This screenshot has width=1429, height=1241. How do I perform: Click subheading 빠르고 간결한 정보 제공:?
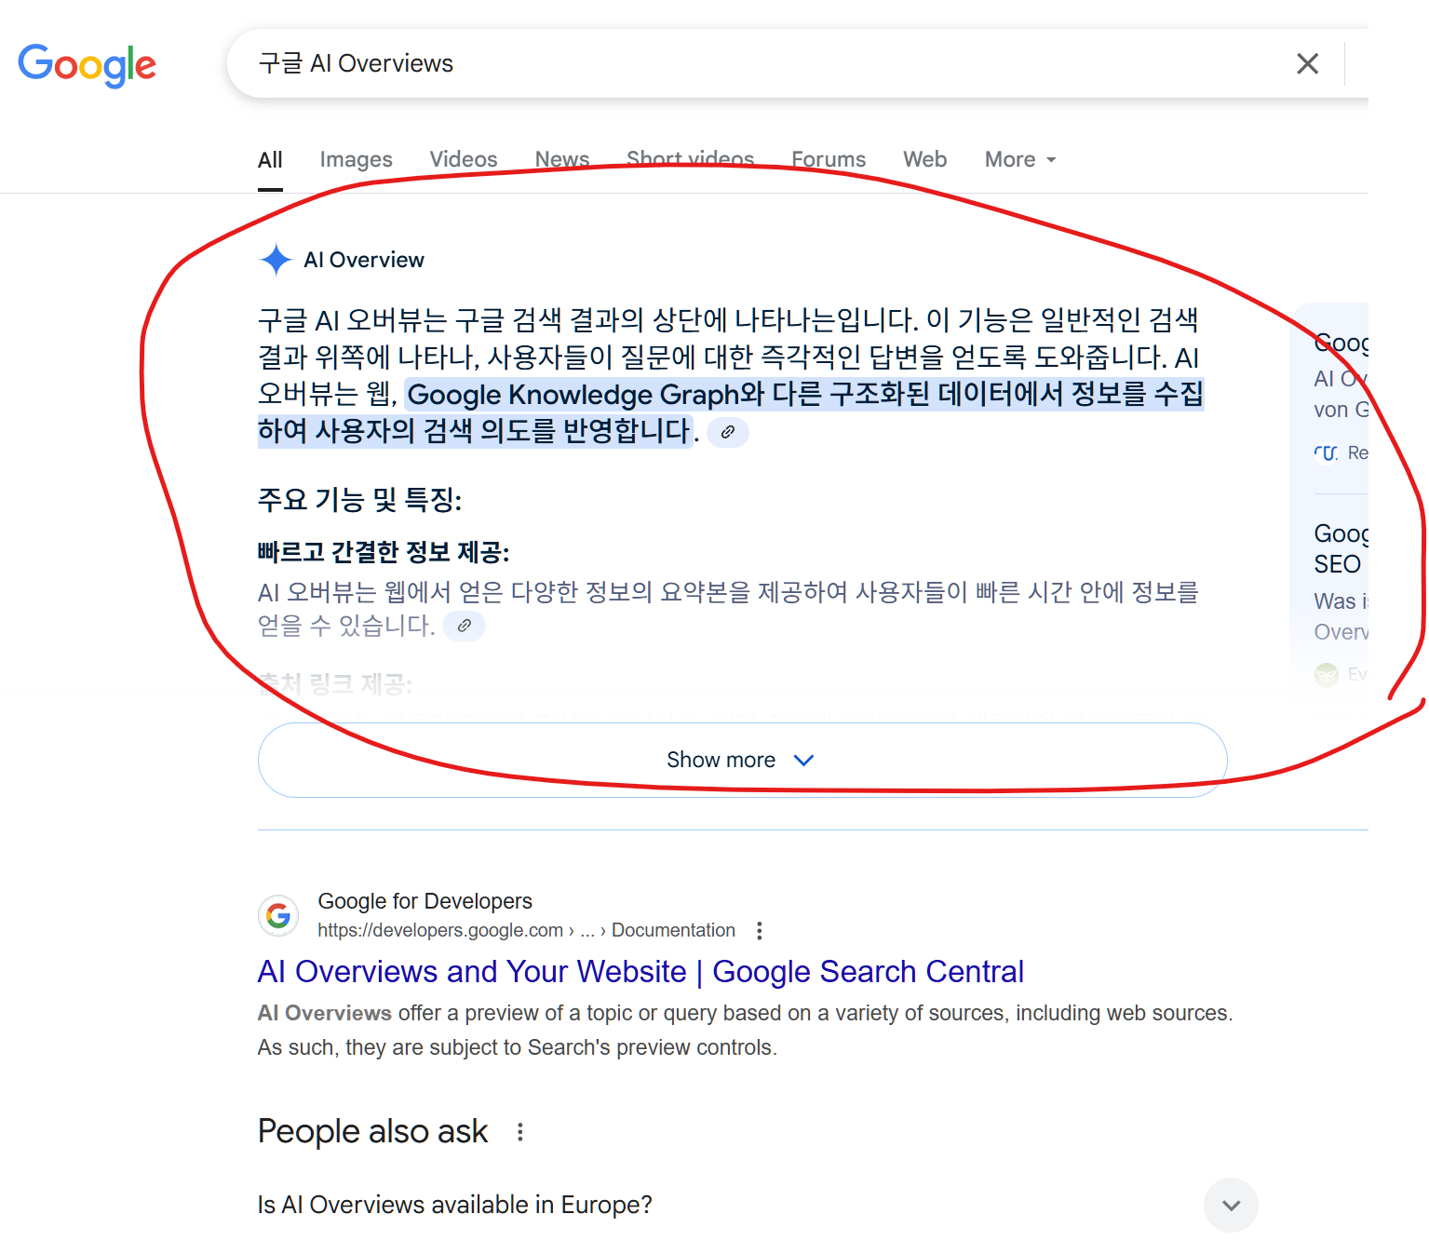pos(384,552)
